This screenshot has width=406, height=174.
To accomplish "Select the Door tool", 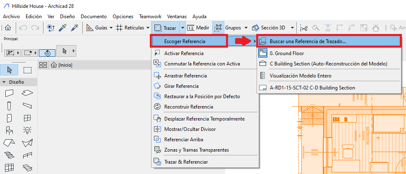I will tap(10, 118).
